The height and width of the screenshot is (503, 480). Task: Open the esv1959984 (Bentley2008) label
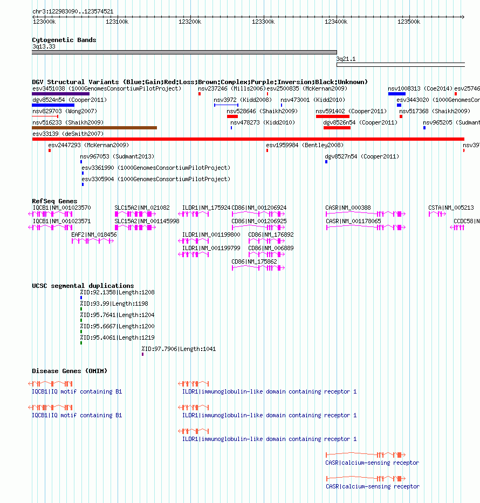coord(305,145)
